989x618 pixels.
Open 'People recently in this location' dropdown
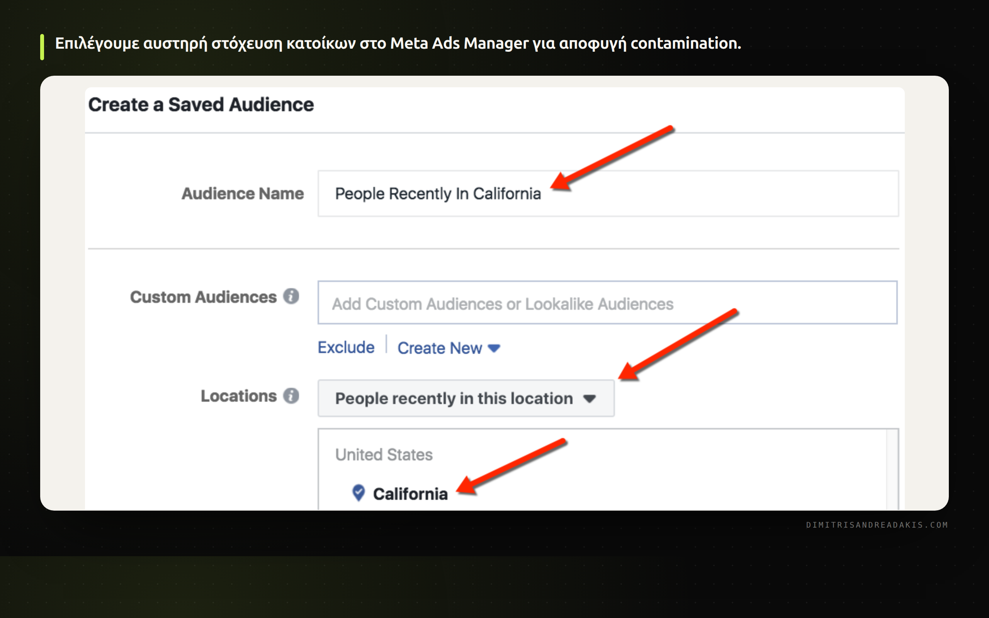[466, 399]
